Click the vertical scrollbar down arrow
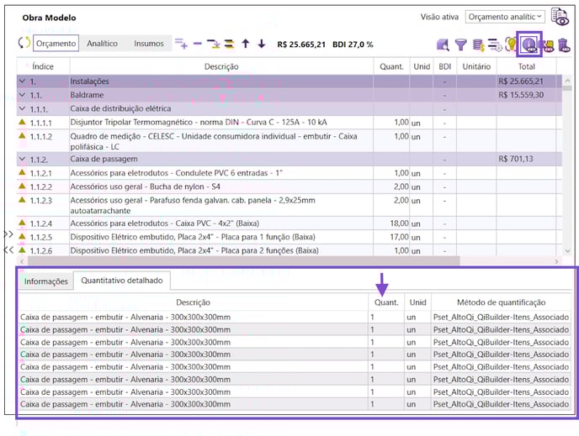The image size is (579, 436). [567, 251]
